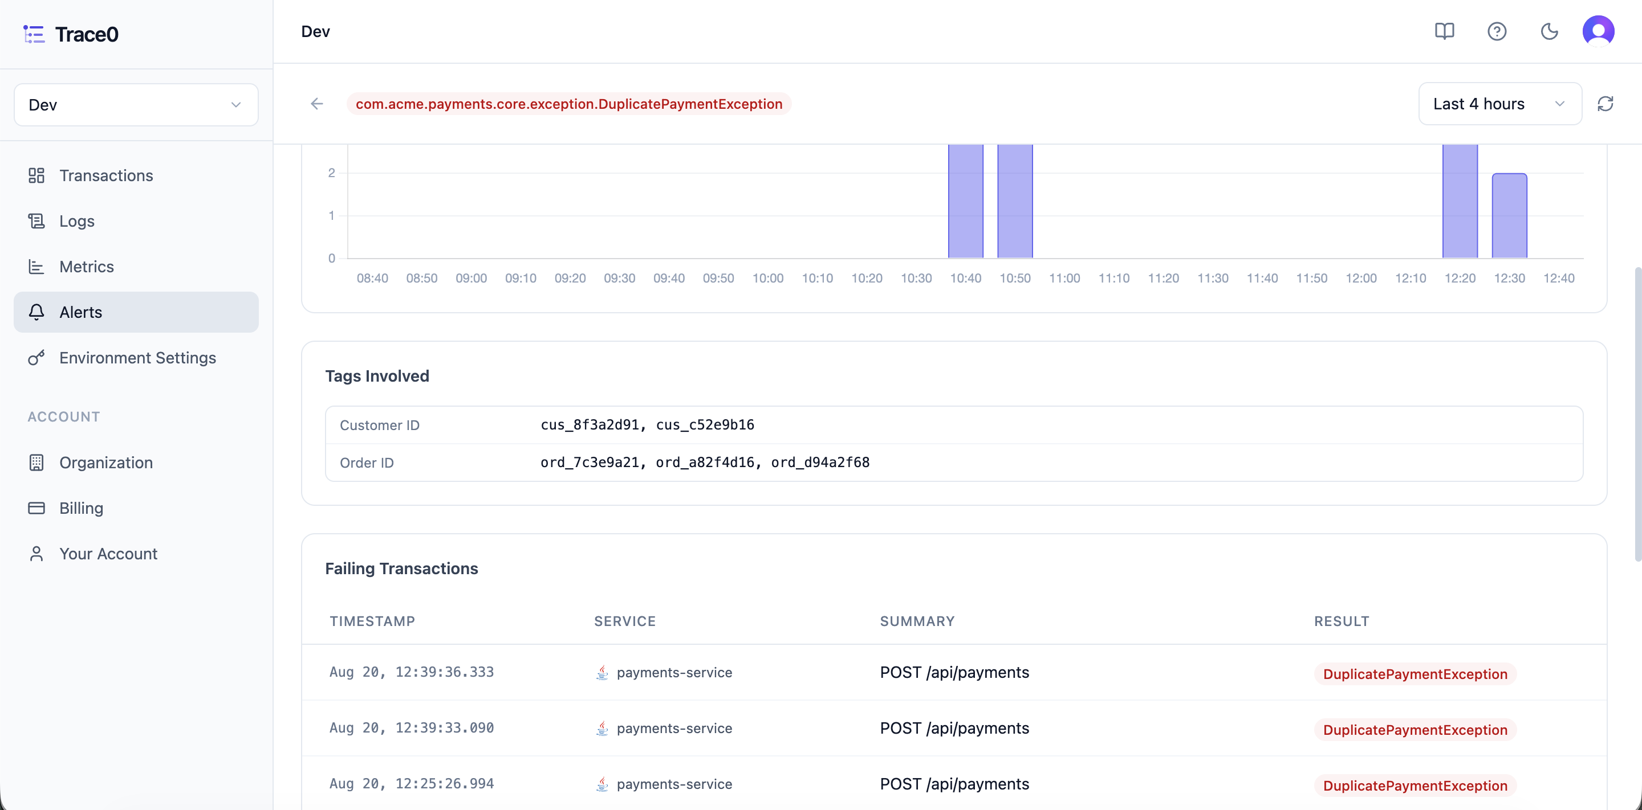Click the Metrics chart icon
Image resolution: width=1642 pixels, height=810 pixels.
point(36,266)
